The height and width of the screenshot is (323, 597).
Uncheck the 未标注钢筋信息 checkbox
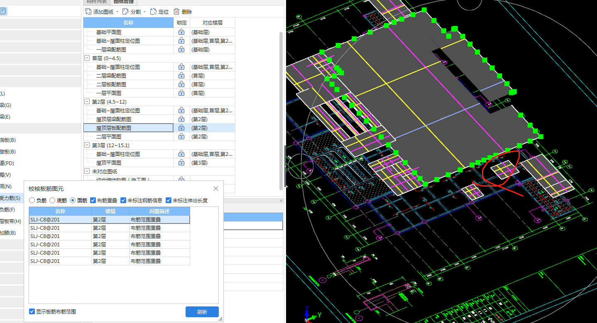123,200
